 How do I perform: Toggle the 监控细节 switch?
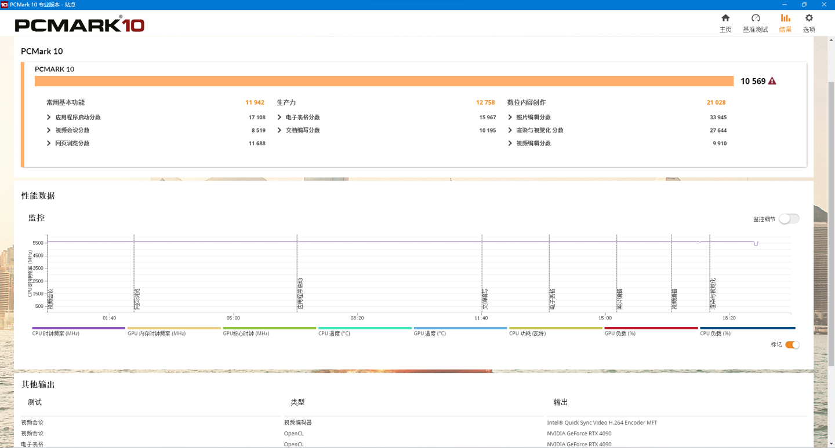tap(789, 219)
